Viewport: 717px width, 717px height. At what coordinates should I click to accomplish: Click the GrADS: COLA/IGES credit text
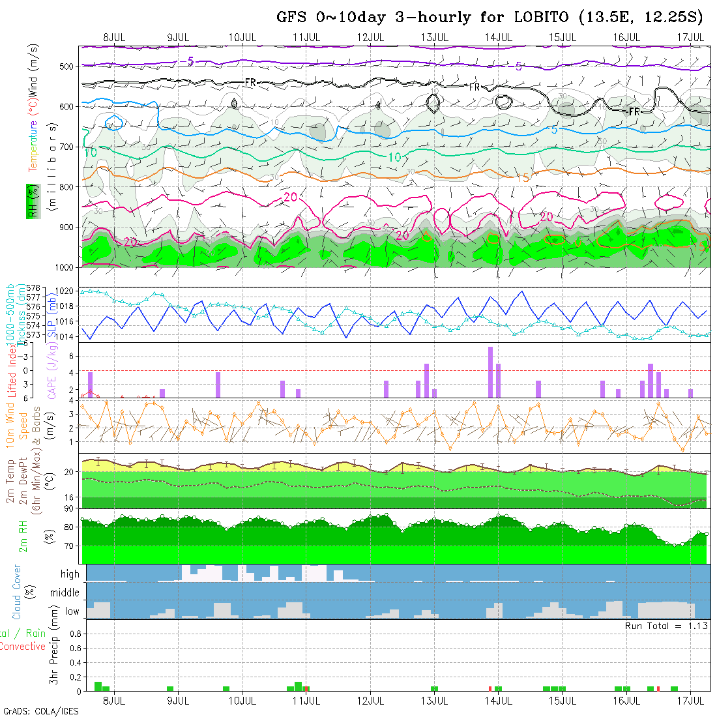(x=40, y=710)
